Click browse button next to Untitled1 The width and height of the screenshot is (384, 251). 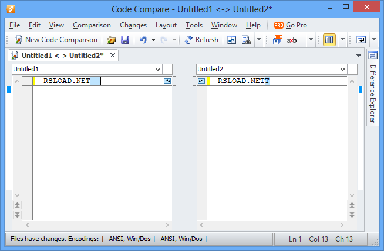click(x=167, y=70)
